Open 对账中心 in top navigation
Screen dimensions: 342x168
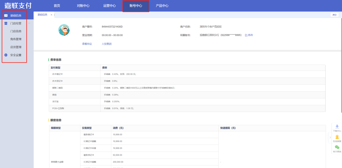click(83, 6)
